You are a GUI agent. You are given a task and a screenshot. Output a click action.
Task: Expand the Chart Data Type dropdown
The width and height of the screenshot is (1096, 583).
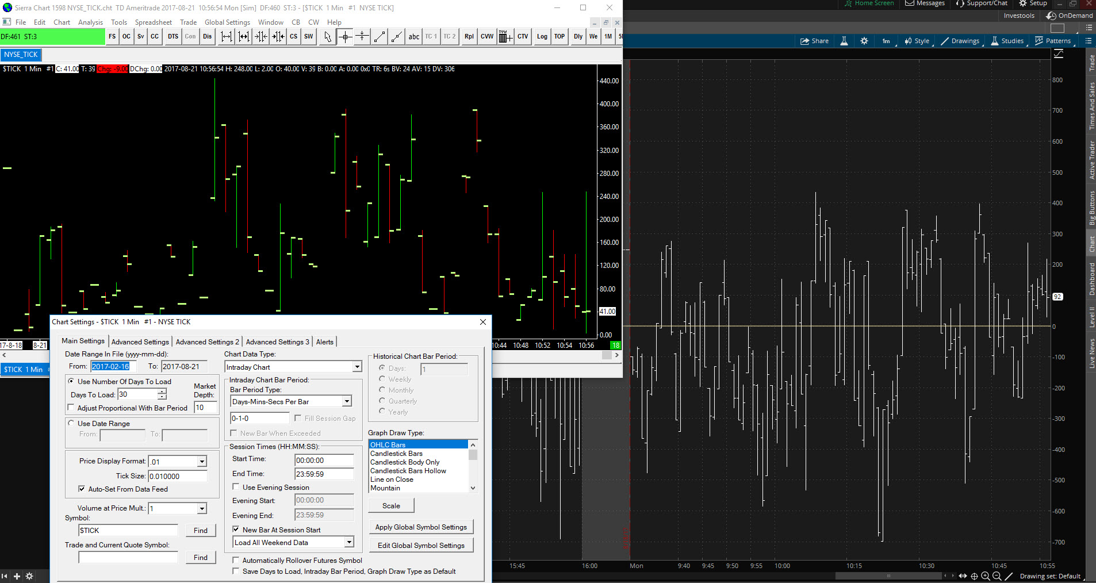tap(357, 367)
